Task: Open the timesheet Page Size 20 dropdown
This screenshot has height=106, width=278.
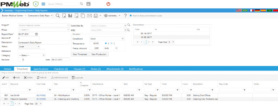Action: (41, 104)
